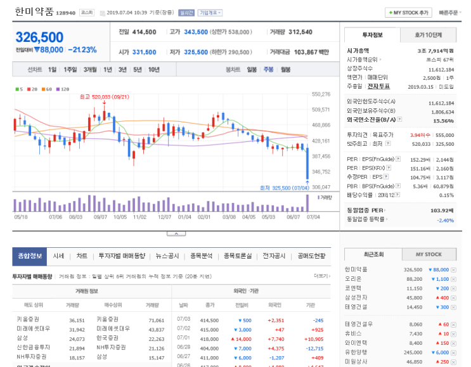Click the 더보기 link for 투자자별 매매동향
471x367 pixels.
pyautogui.click(x=322, y=276)
